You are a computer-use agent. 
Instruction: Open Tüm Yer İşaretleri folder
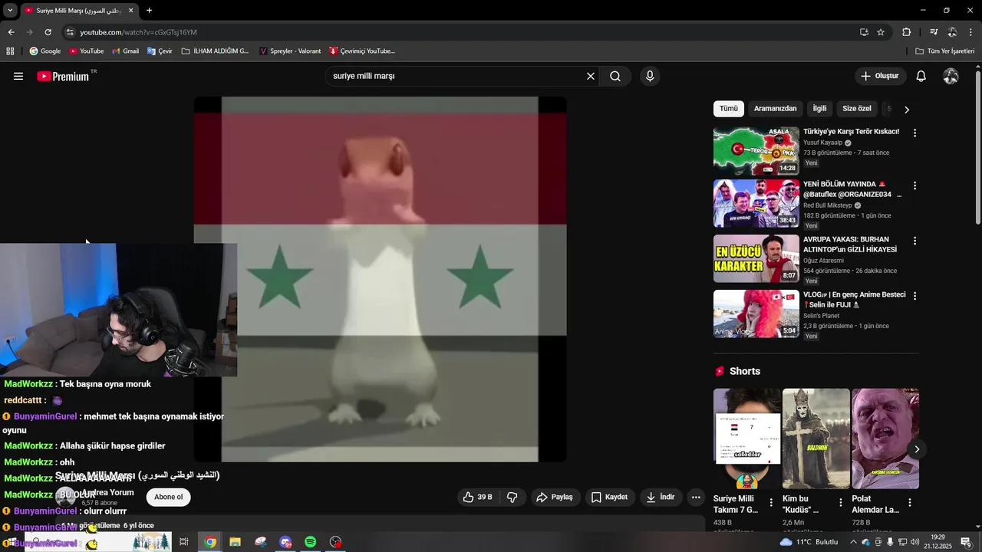pos(945,51)
